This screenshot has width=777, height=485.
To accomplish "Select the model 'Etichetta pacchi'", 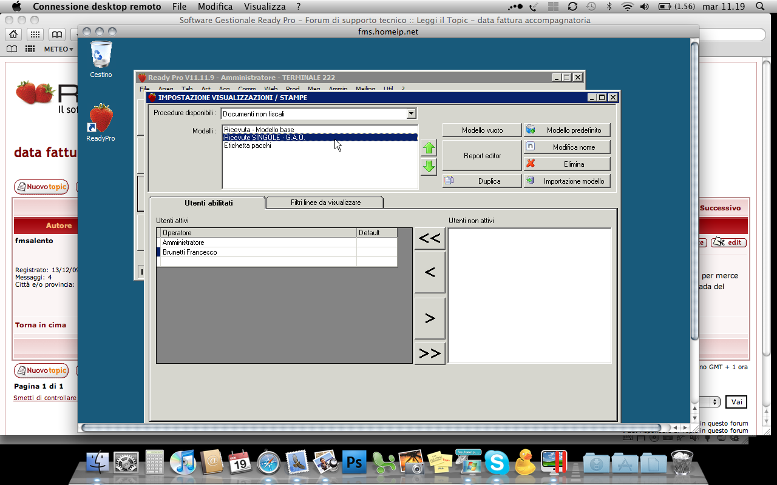I will pyautogui.click(x=320, y=145).
